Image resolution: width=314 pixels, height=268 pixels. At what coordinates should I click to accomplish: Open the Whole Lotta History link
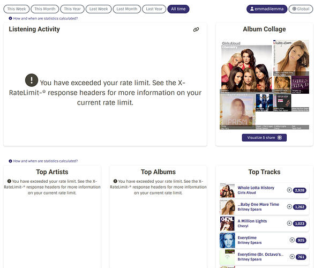tap(256, 188)
